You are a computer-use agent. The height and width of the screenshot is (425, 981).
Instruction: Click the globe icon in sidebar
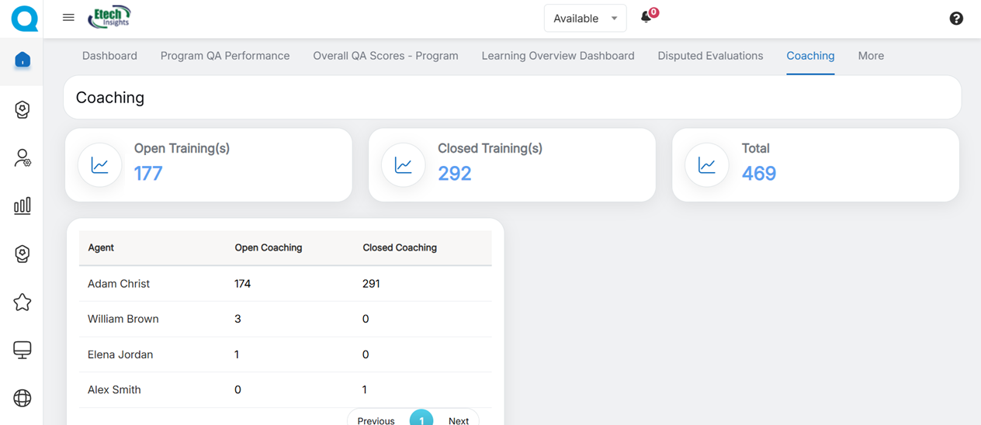pyautogui.click(x=23, y=398)
